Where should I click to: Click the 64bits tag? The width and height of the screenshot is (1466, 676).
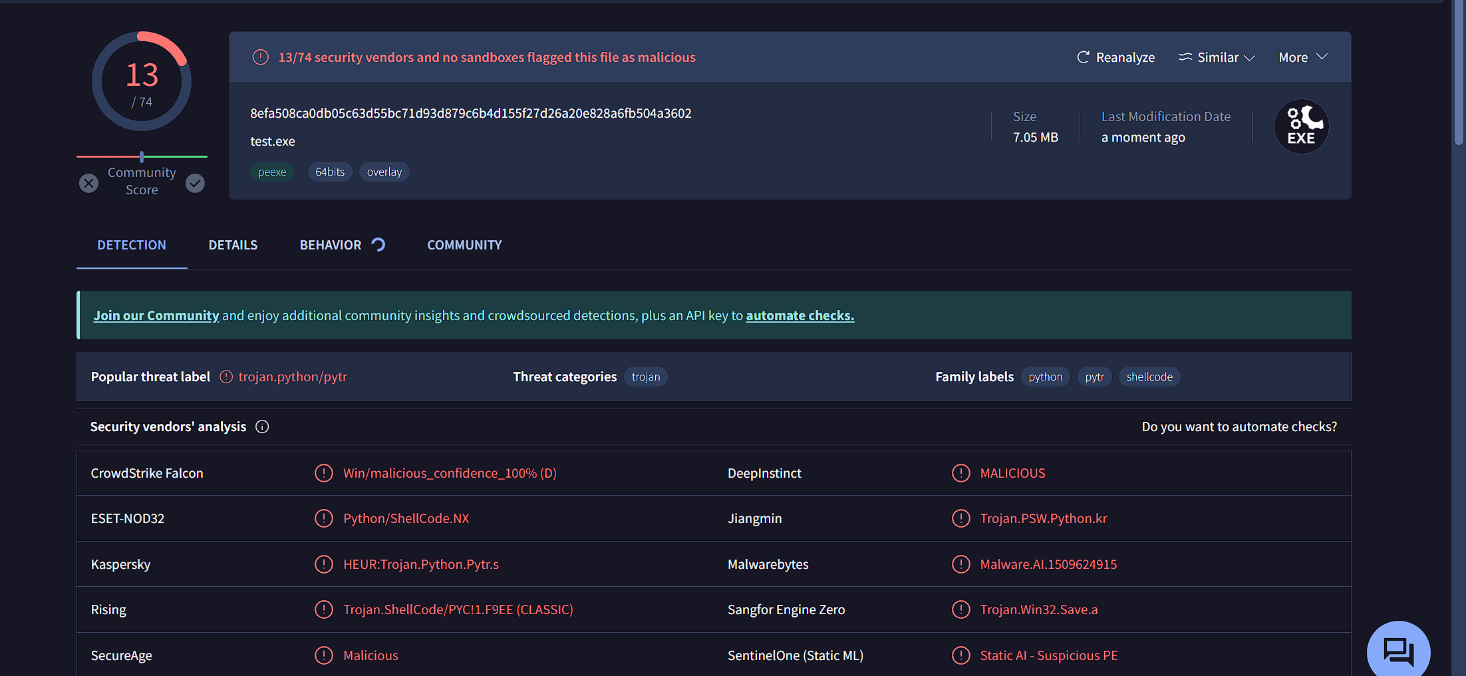tap(330, 172)
